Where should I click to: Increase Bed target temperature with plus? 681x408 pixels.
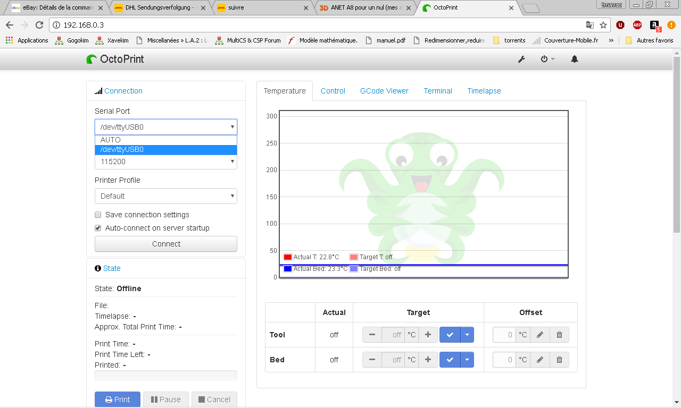[x=428, y=360]
